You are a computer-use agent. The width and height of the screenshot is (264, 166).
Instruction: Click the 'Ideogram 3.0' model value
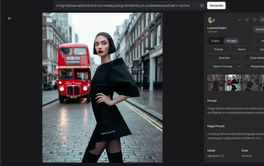pos(215,156)
